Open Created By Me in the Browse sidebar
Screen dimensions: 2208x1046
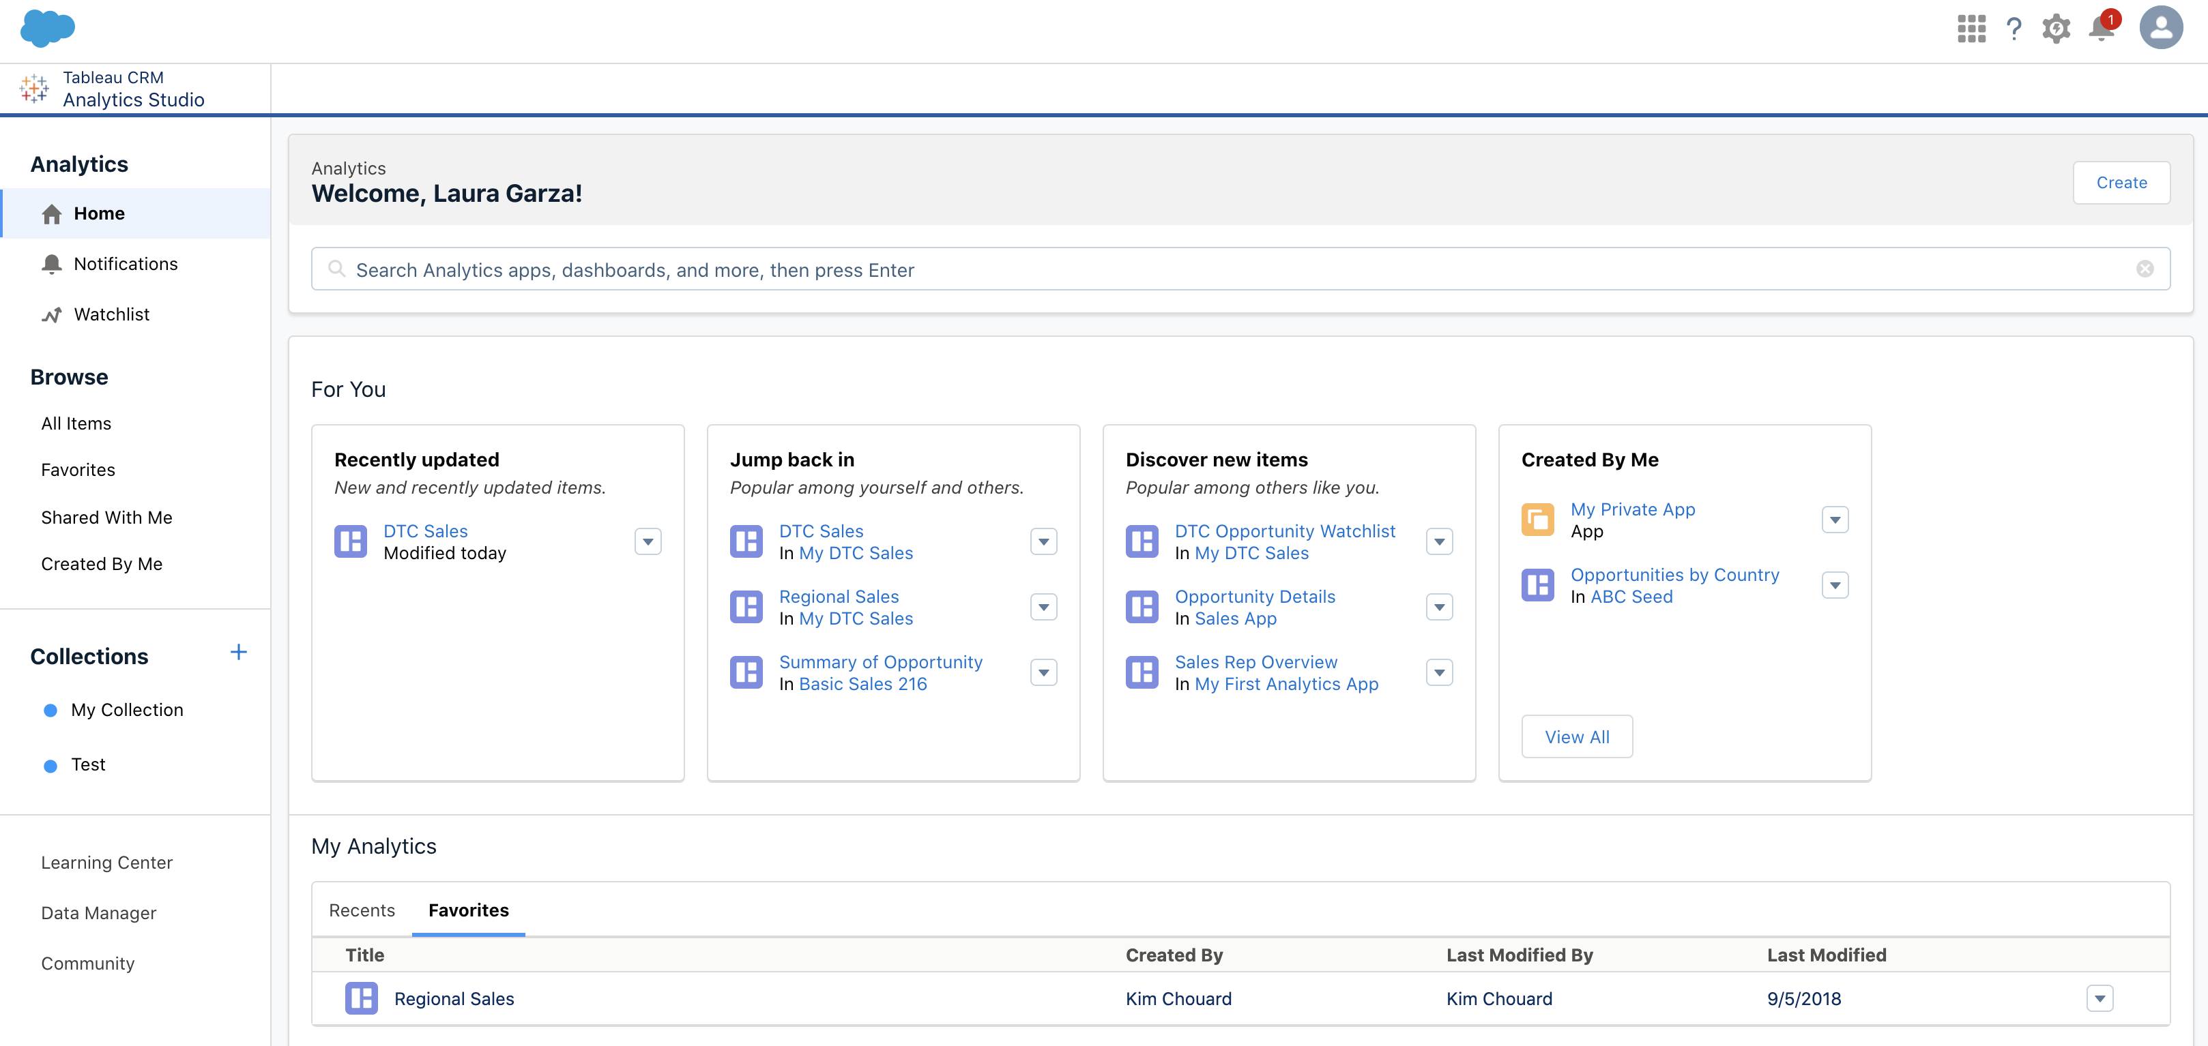point(102,565)
